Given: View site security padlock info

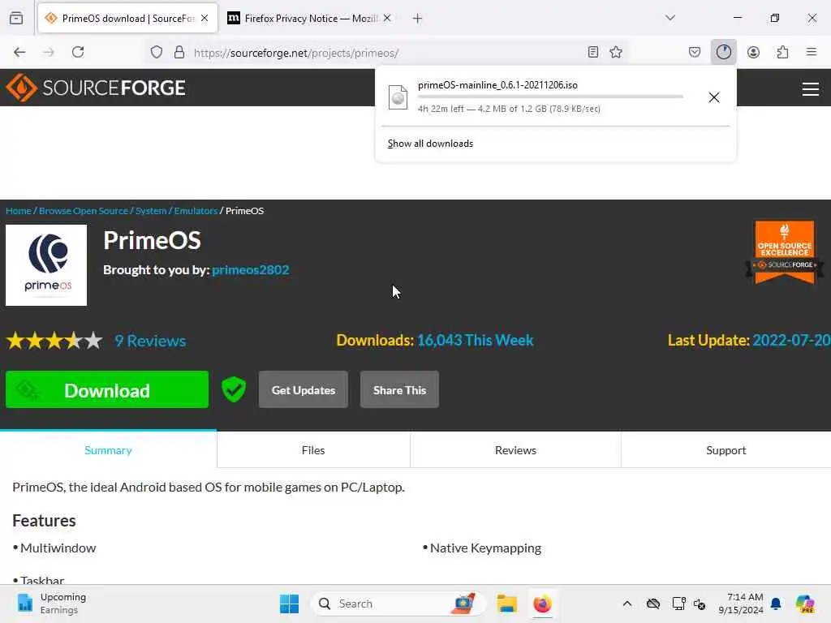Looking at the screenshot, I should click(179, 52).
